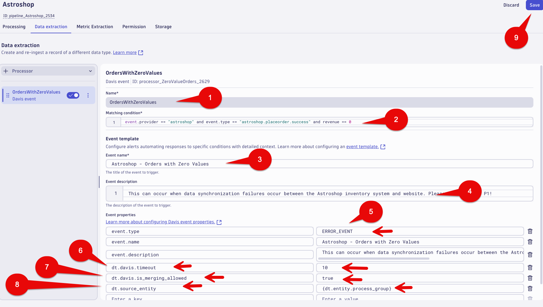Delete the dt.davis.is_merging_allowed property row
The image size is (543, 307).
[x=530, y=278]
